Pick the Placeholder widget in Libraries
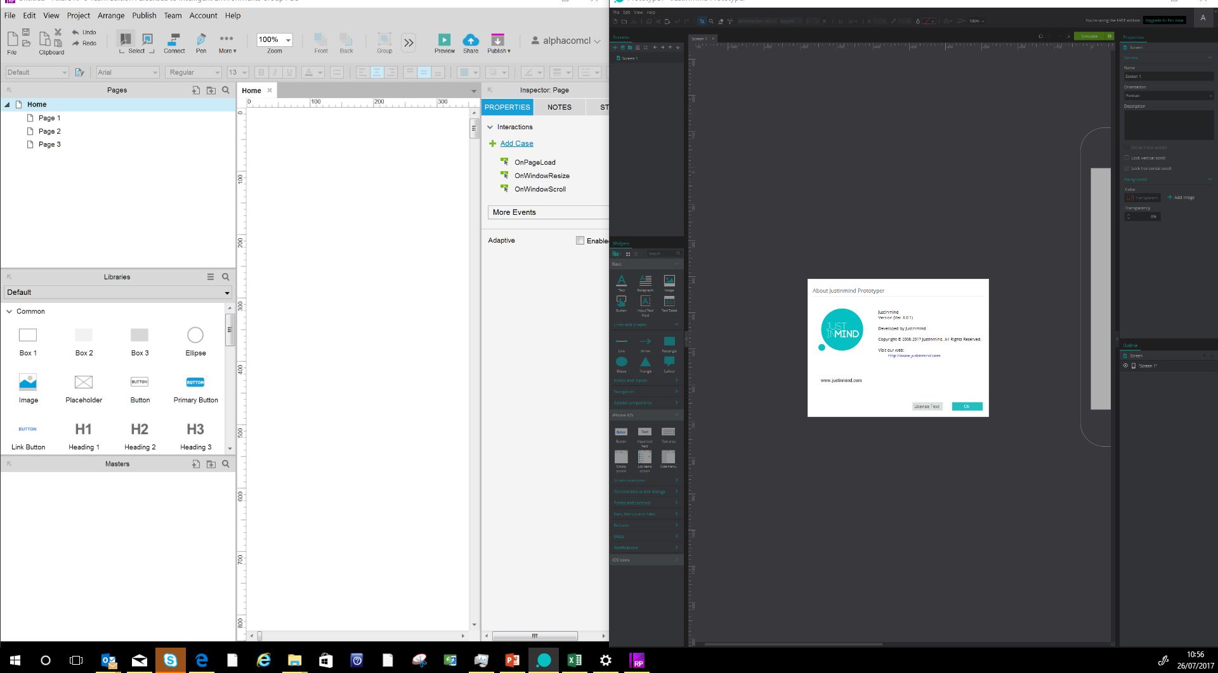This screenshot has height=673, width=1218. [84, 382]
